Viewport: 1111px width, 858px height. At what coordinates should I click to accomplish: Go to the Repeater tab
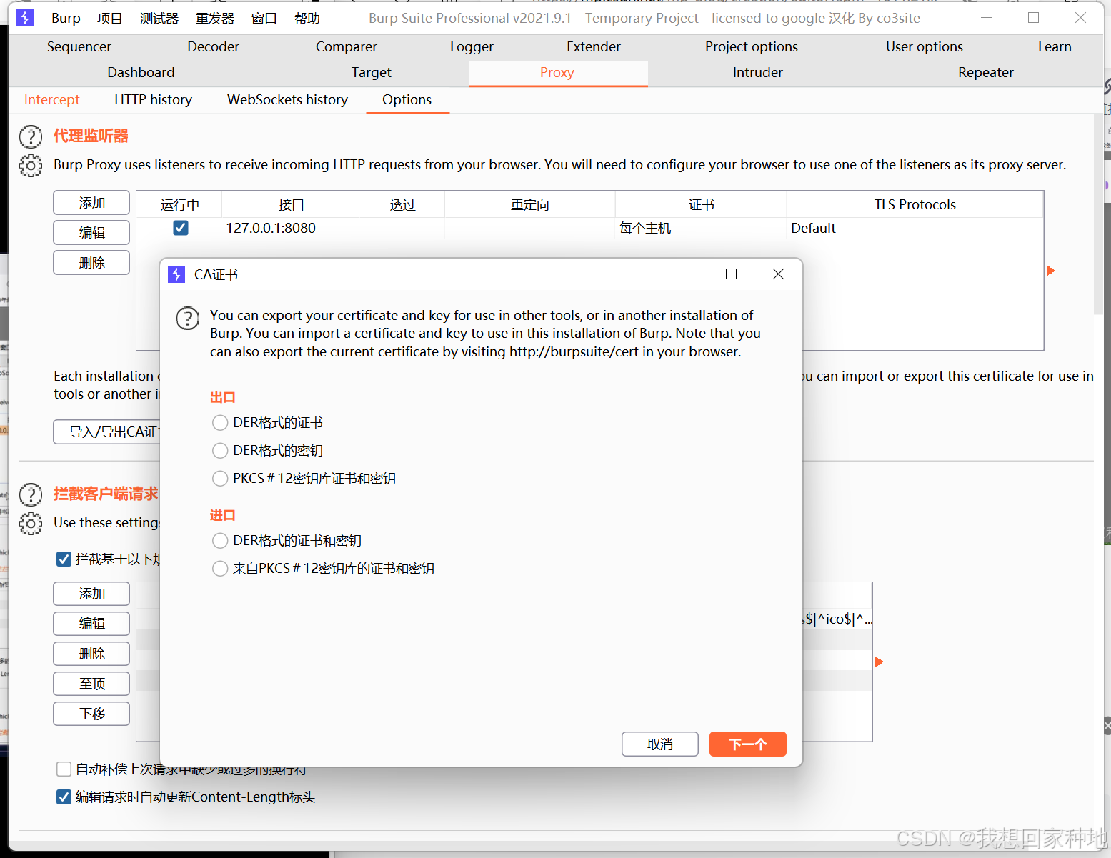point(986,72)
